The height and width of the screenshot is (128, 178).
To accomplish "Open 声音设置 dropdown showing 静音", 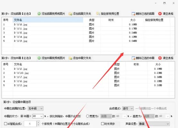I will 154,124.
